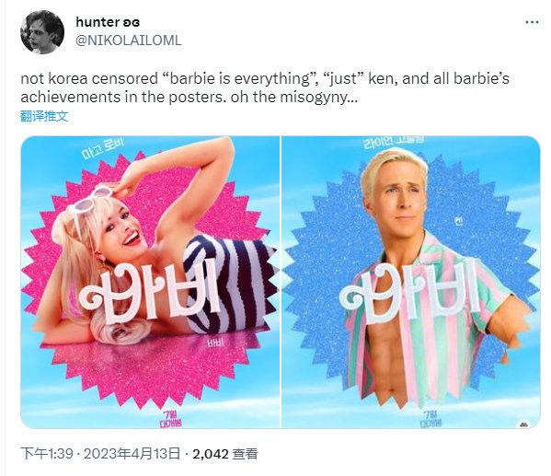The image size is (551, 476).
Task: Click the 翻译推文 translate tweet link
Action: (x=44, y=116)
